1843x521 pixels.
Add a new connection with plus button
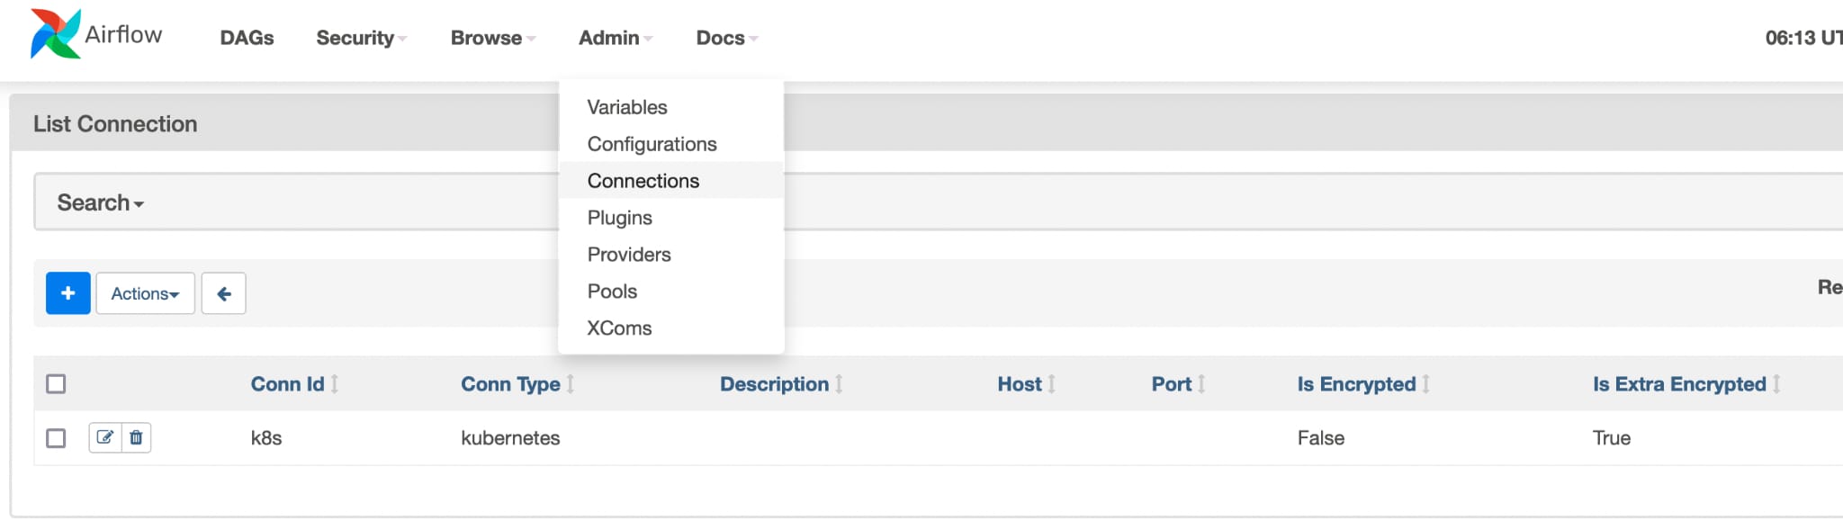(x=68, y=293)
